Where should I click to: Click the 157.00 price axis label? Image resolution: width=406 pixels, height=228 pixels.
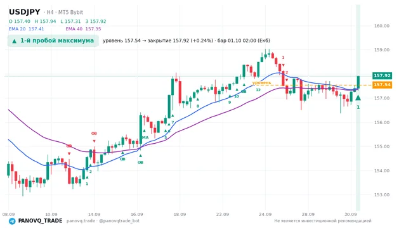[382, 98]
